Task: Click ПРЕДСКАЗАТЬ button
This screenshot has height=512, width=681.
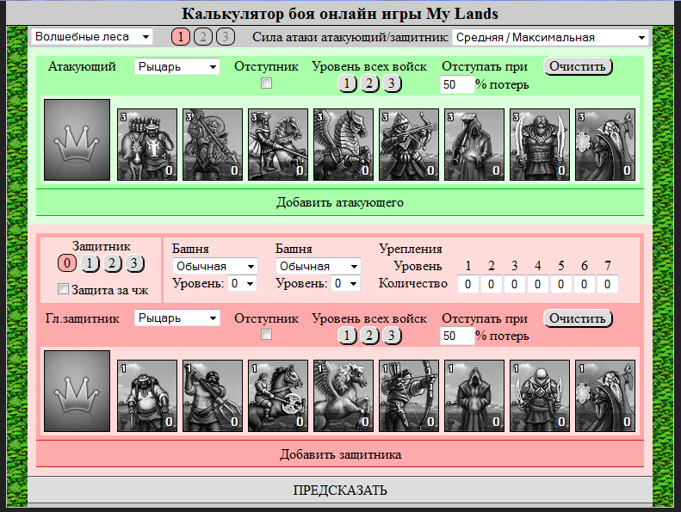Action: point(340,490)
